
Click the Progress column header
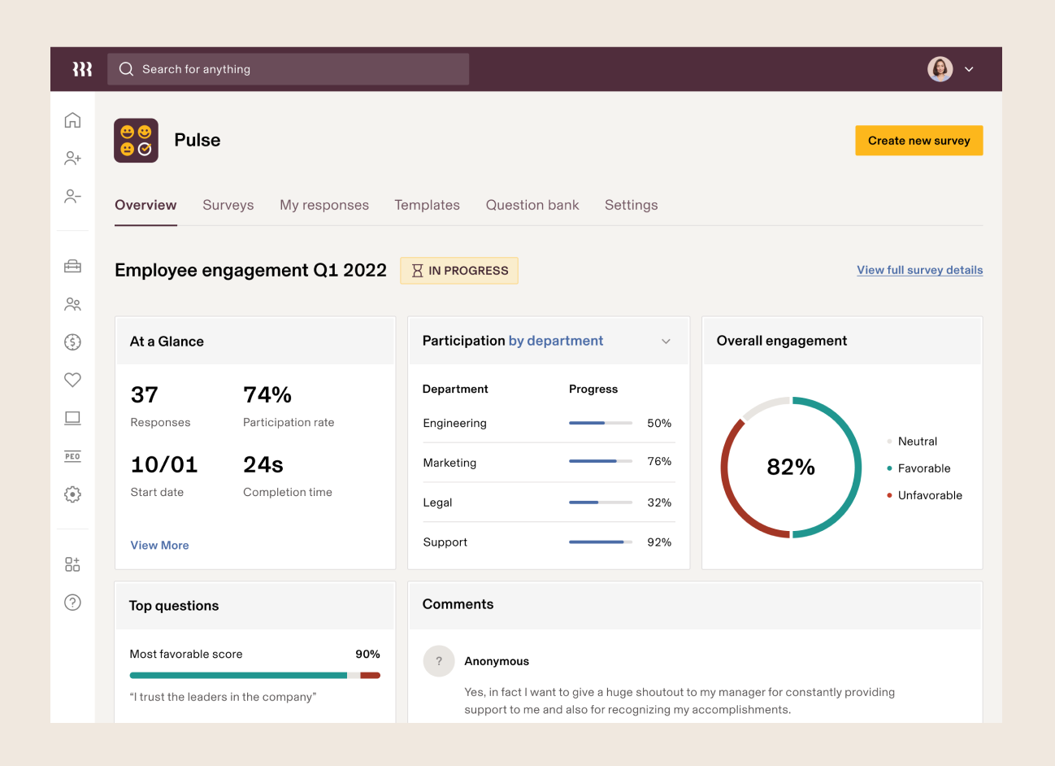593,389
